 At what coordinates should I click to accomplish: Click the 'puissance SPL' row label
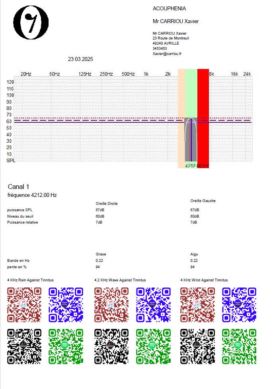(x=20, y=210)
